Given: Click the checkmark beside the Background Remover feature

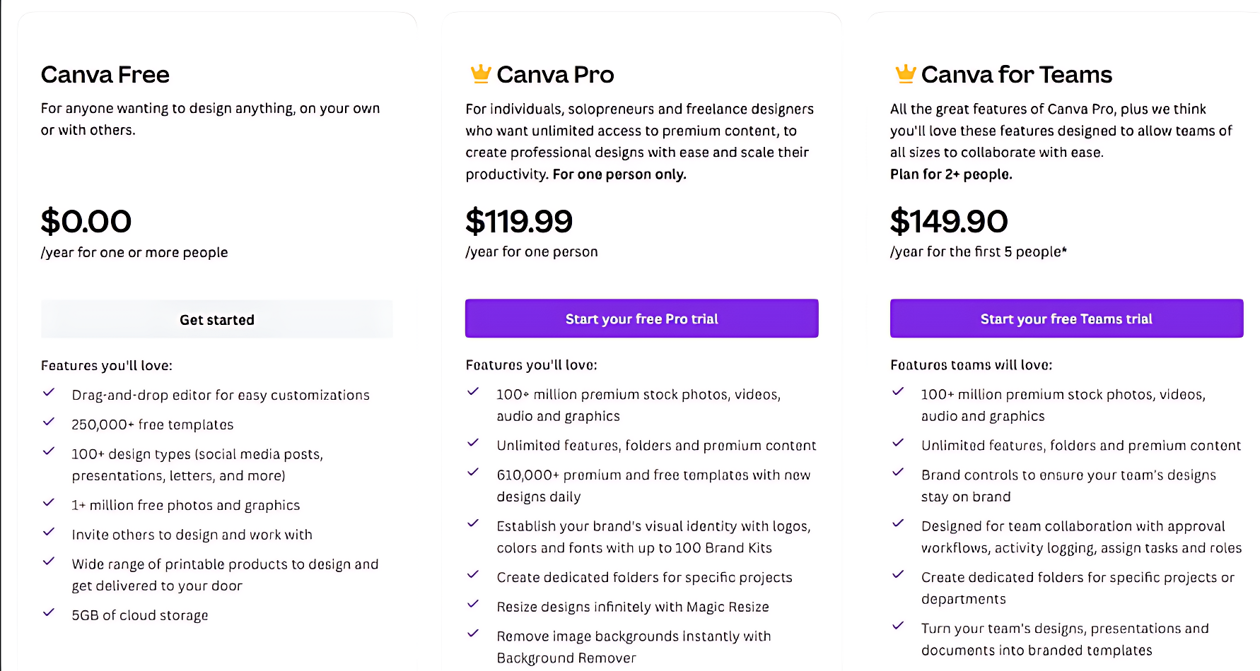Looking at the screenshot, I should coord(472,634).
